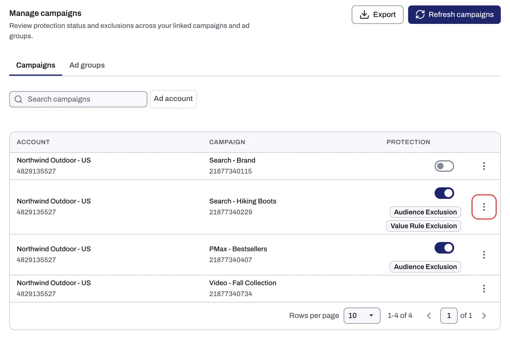
Task: Click the ACCOUNT column header
Action: (x=33, y=142)
